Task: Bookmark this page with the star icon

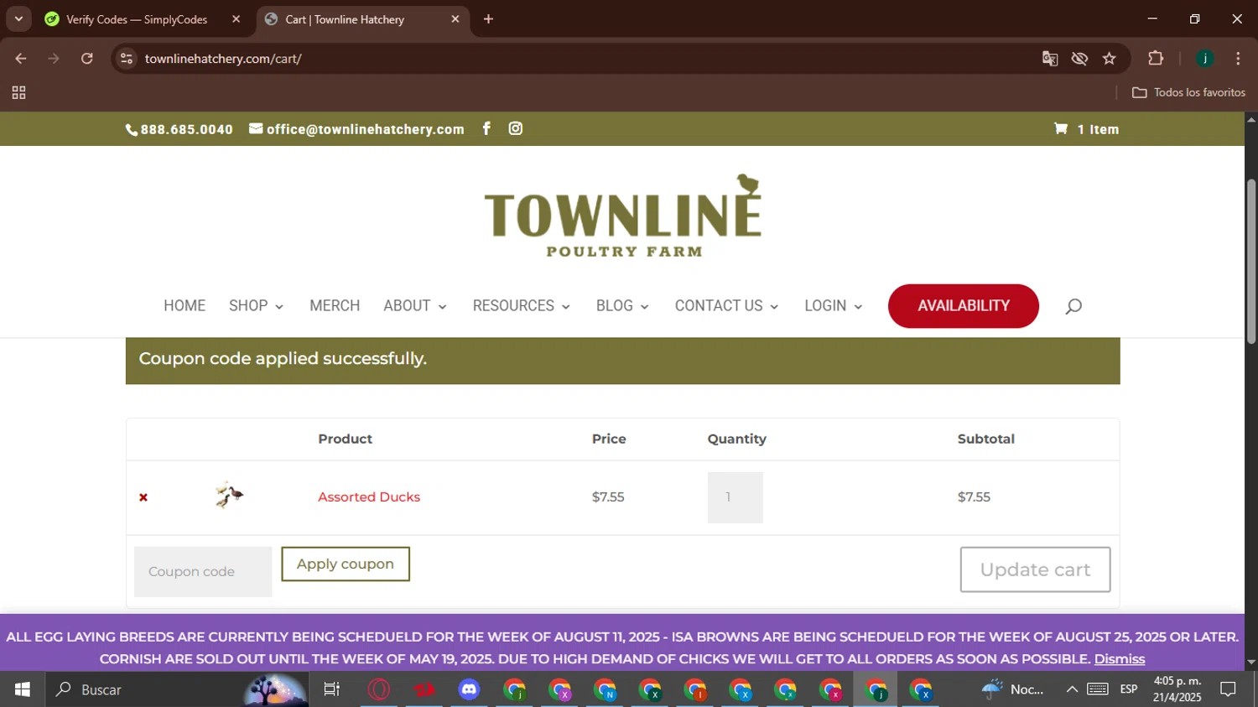Action: point(1110,59)
